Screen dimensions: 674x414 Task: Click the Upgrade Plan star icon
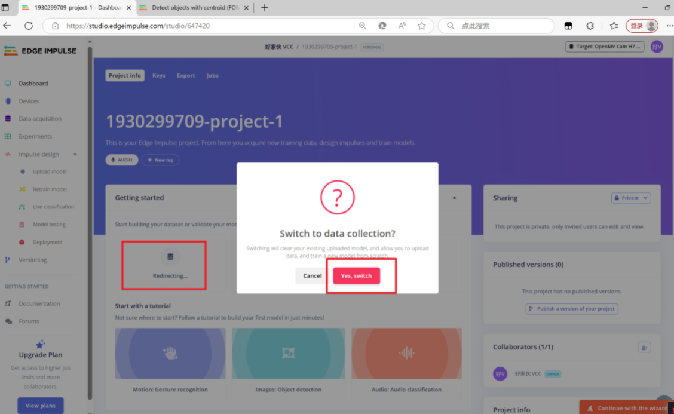[41, 344]
